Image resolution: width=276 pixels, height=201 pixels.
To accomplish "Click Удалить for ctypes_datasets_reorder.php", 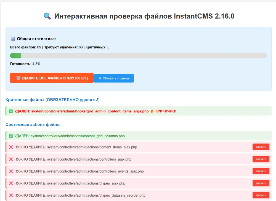I will (x=261, y=195).
